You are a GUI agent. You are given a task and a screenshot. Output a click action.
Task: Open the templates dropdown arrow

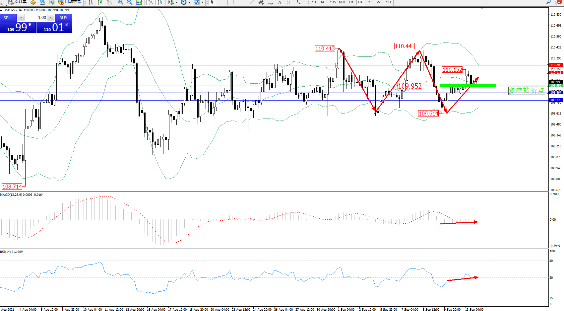click(202, 2)
